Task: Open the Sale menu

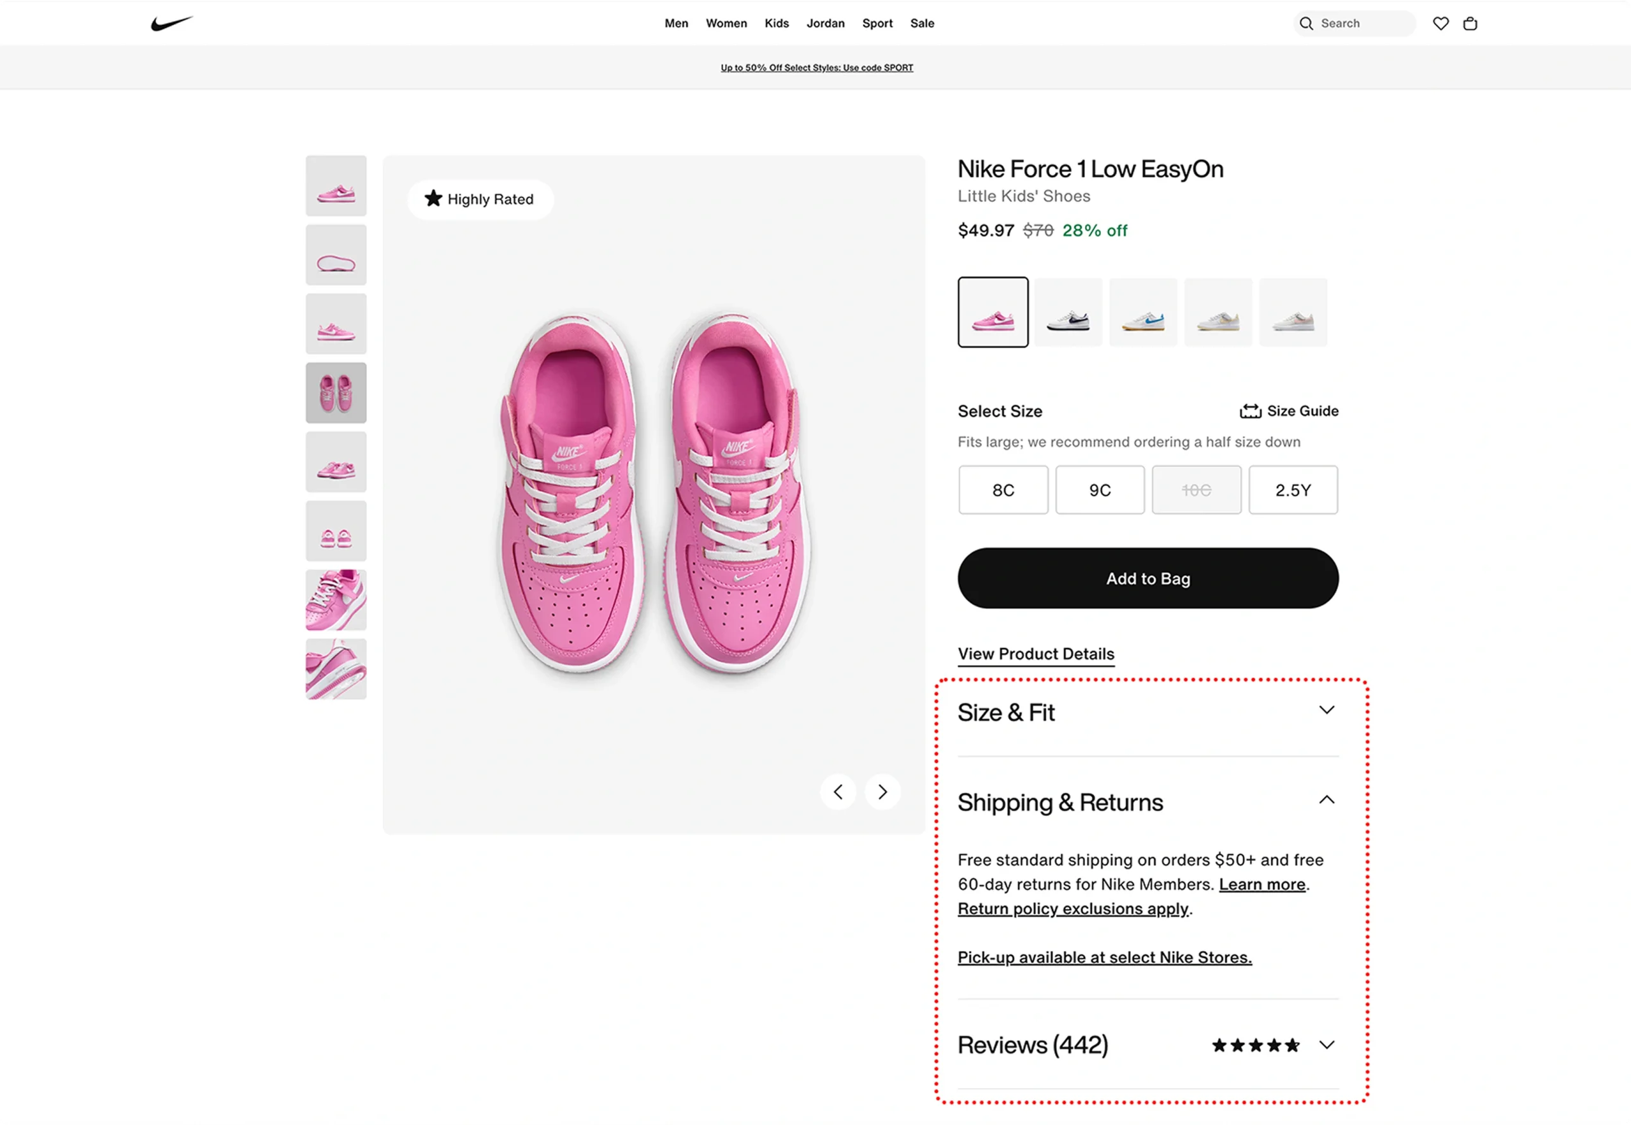Action: coord(922,24)
